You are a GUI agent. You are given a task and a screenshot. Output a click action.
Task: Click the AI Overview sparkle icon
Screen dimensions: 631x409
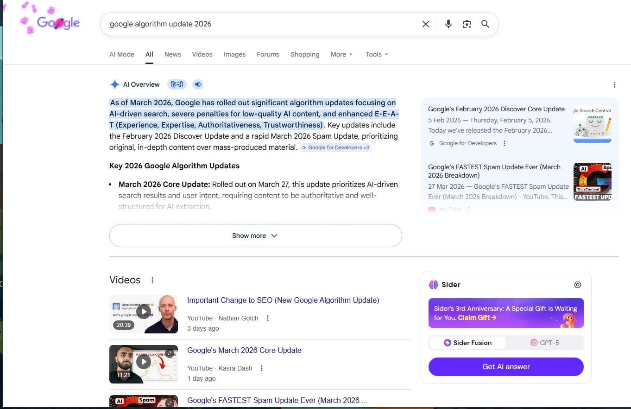pos(114,84)
